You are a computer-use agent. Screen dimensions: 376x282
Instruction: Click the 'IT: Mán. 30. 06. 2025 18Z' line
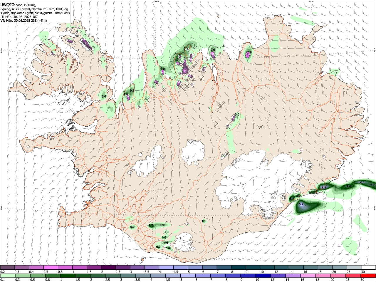[19, 17]
